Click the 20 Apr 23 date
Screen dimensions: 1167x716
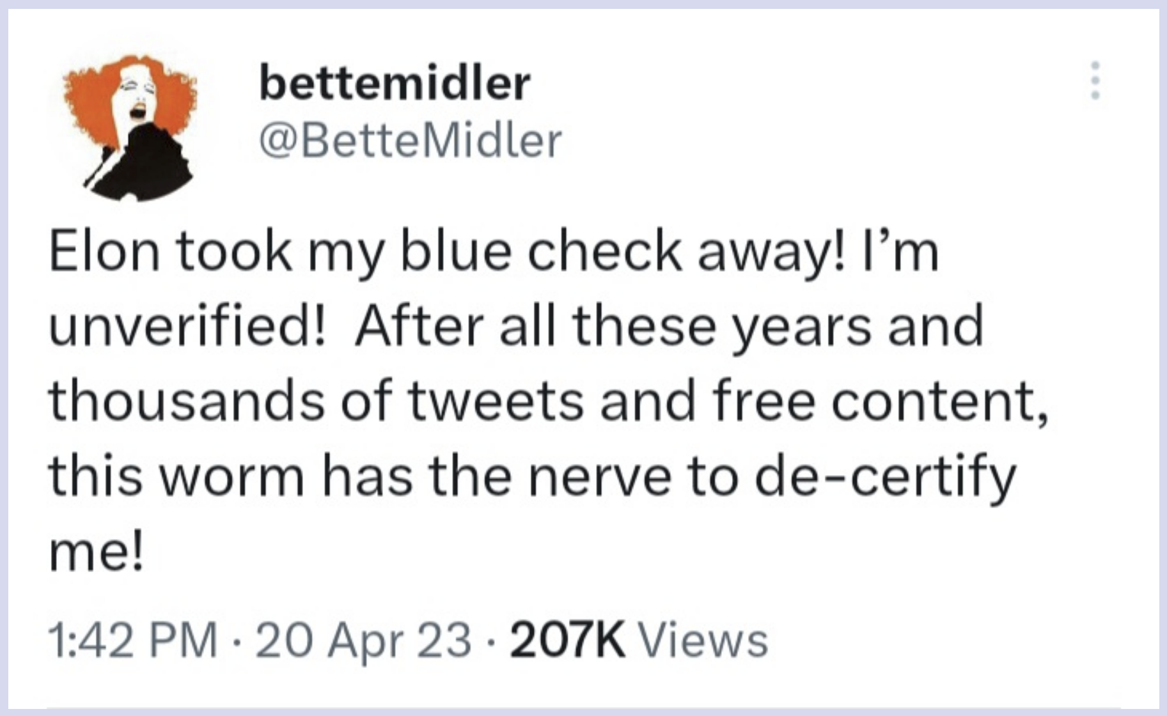[x=364, y=641]
